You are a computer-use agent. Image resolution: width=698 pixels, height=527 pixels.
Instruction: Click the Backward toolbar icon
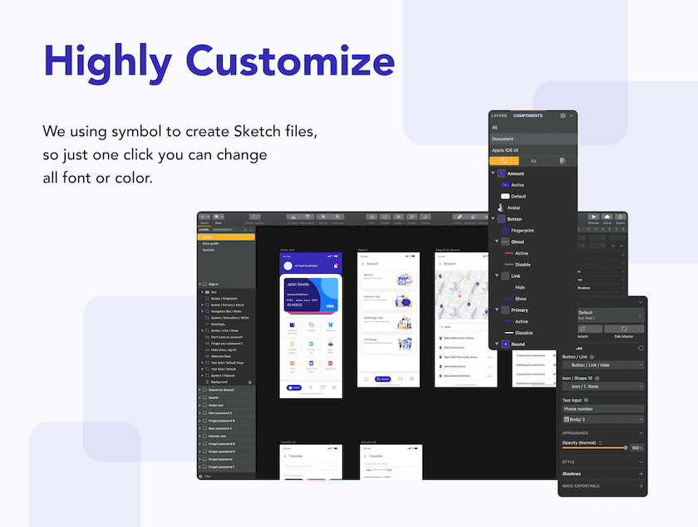pyautogui.click(x=307, y=217)
